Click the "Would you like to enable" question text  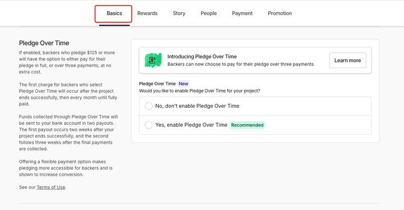click(x=199, y=91)
